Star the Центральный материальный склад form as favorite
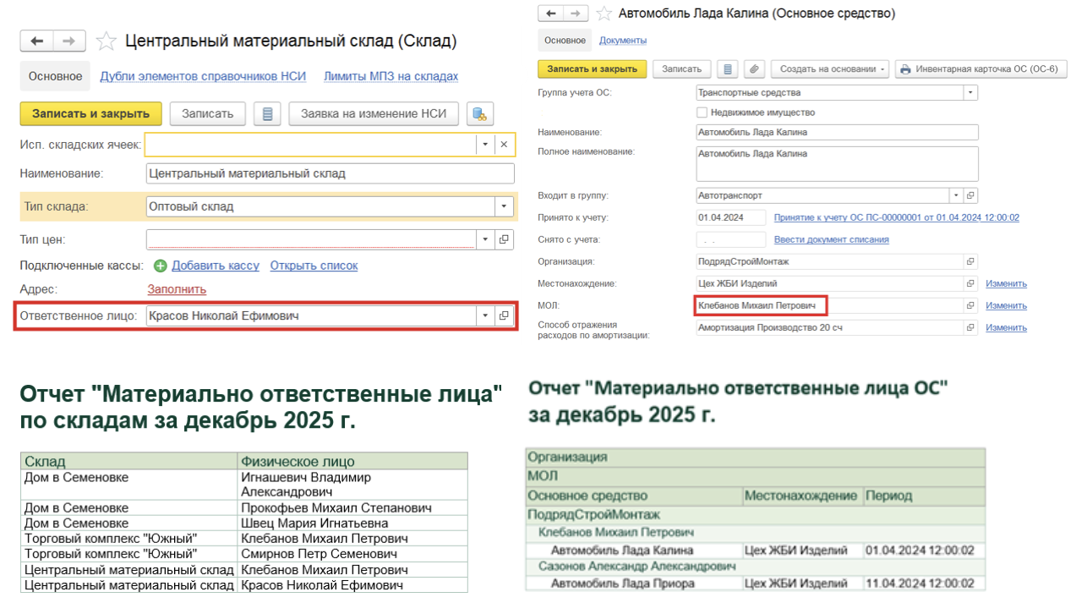Viewport: 1087px width, 614px height. tap(106, 41)
